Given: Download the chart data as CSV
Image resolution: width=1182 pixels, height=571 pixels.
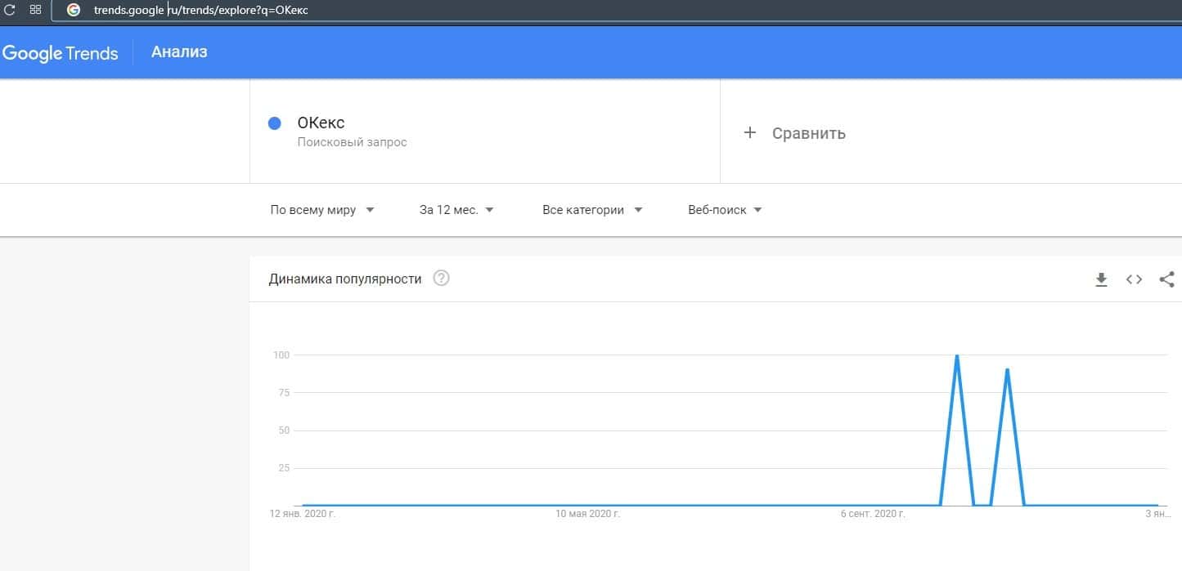Looking at the screenshot, I should 1101,279.
